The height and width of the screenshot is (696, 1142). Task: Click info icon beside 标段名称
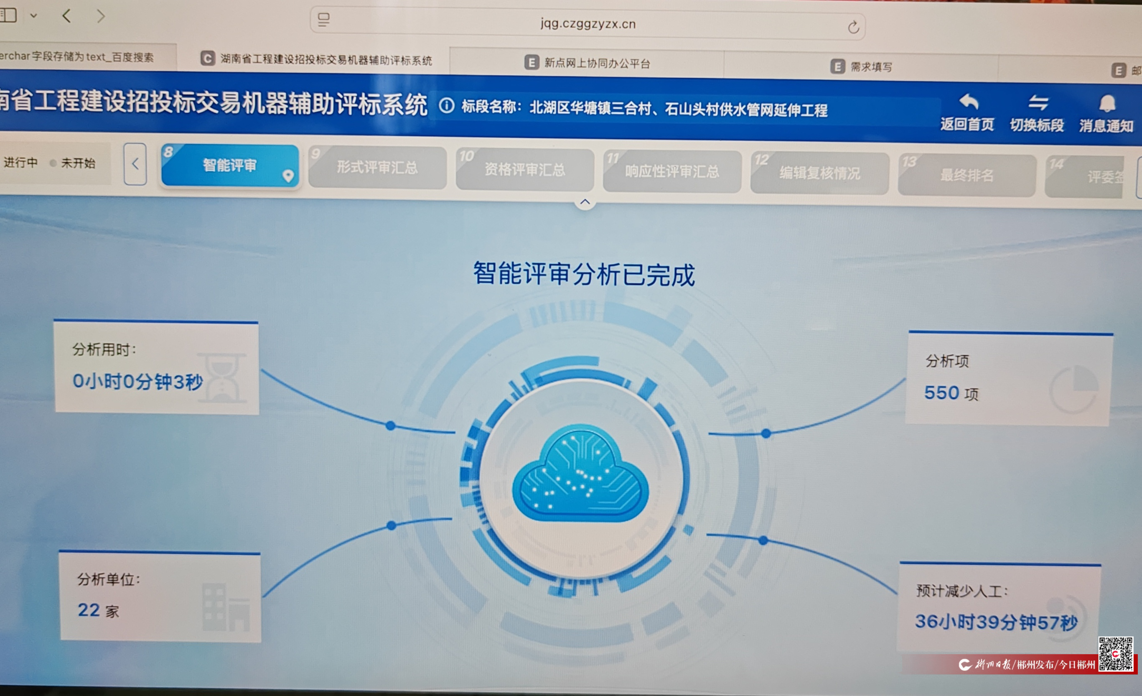click(x=446, y=106)
